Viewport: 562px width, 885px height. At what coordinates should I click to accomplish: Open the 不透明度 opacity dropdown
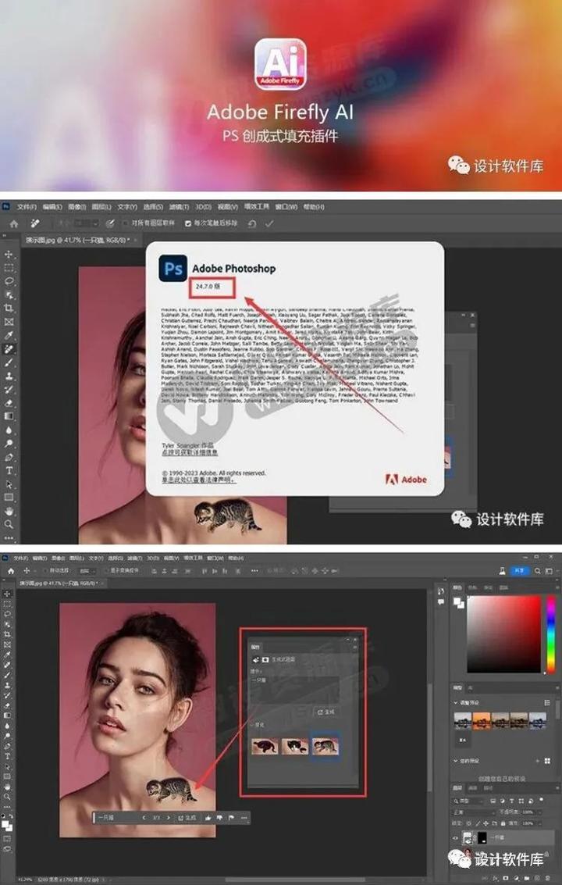[540, 813]
